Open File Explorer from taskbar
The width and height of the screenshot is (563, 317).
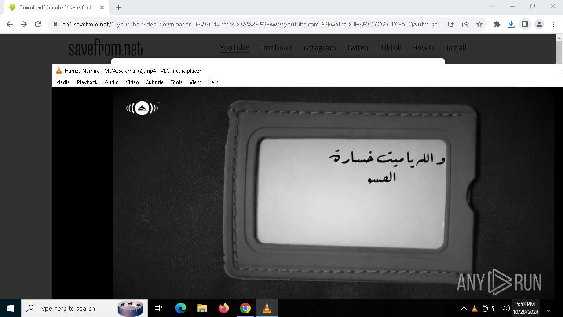[202, 308]
